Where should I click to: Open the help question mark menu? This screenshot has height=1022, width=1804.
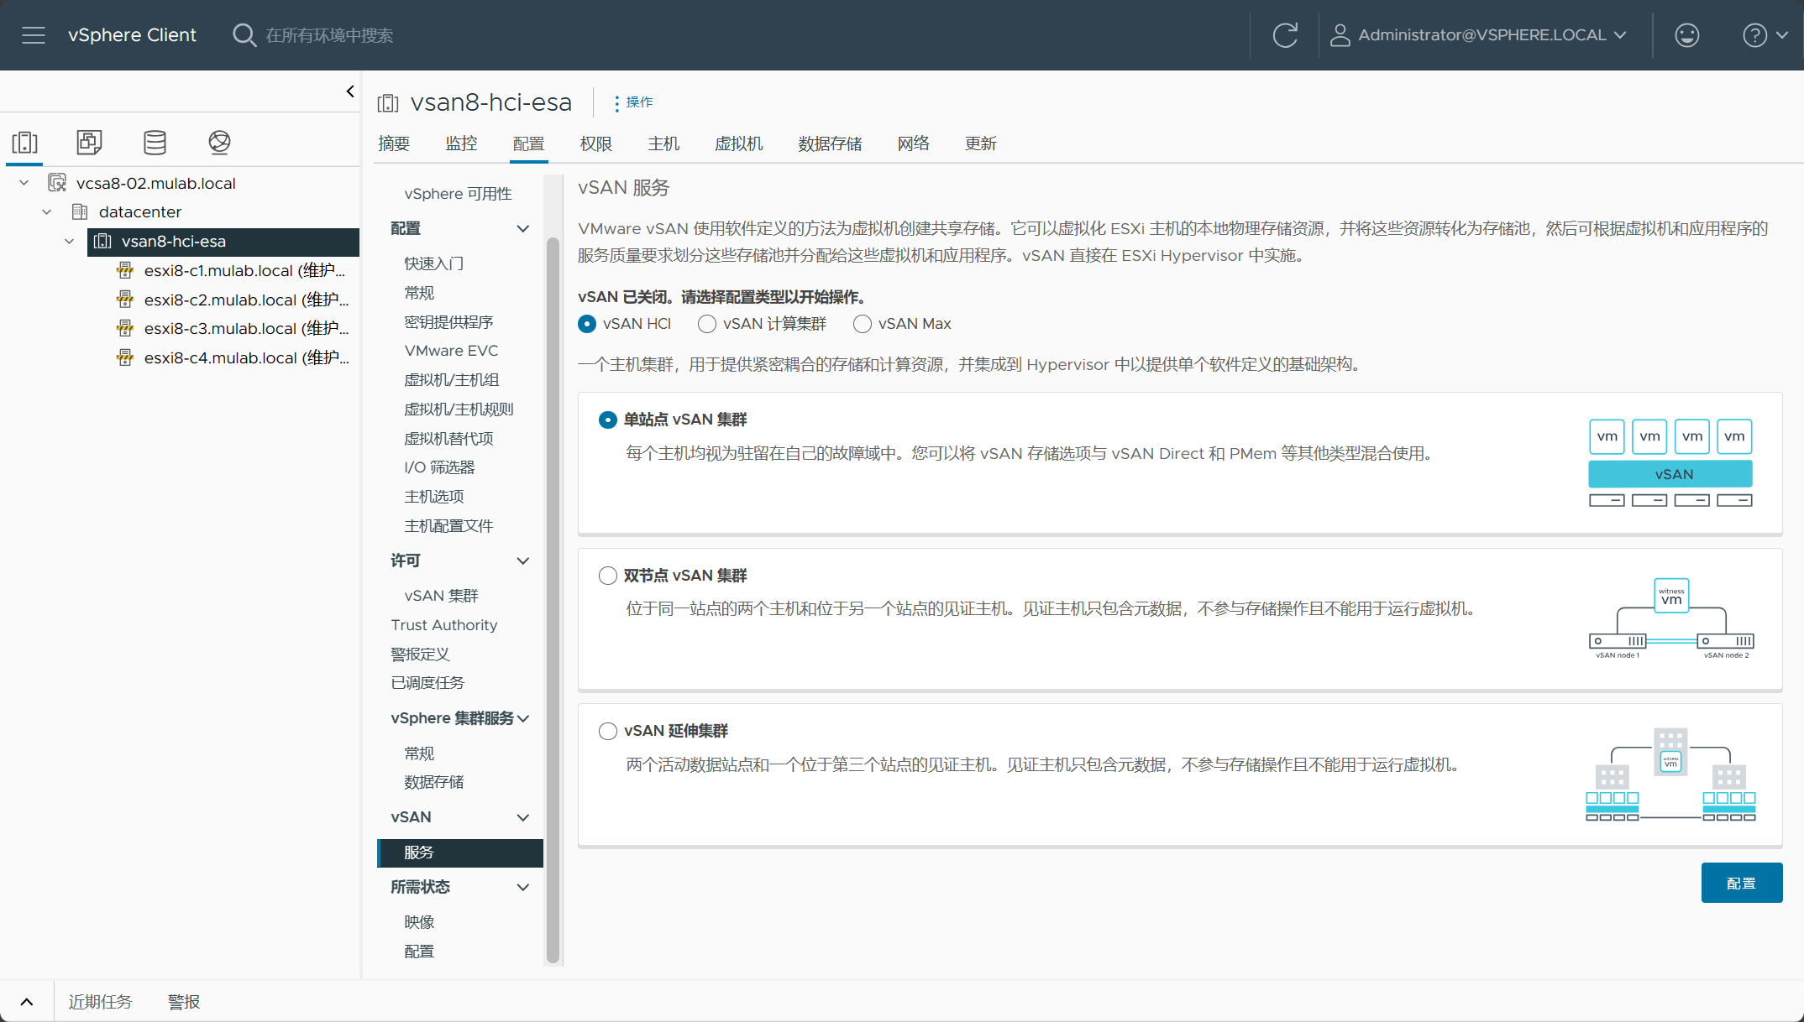tap(1765, 35)
